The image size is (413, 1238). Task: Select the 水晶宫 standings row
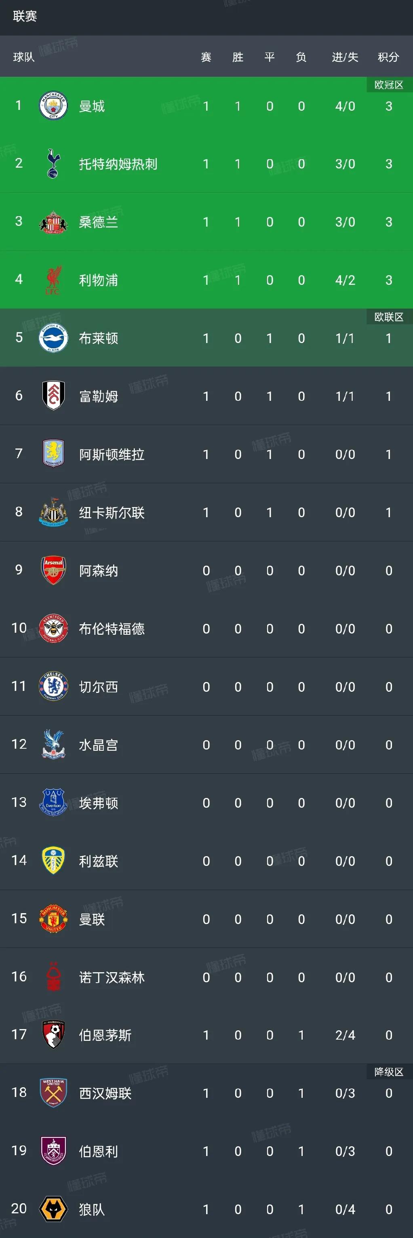point(206,744)
